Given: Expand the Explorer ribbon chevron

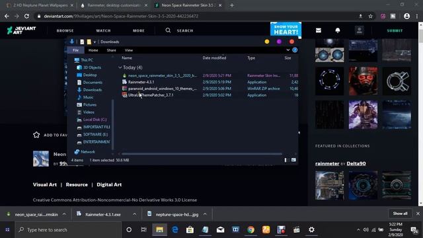Looking at the screenshot, I should pyautogui.click(x=288, y=50).
